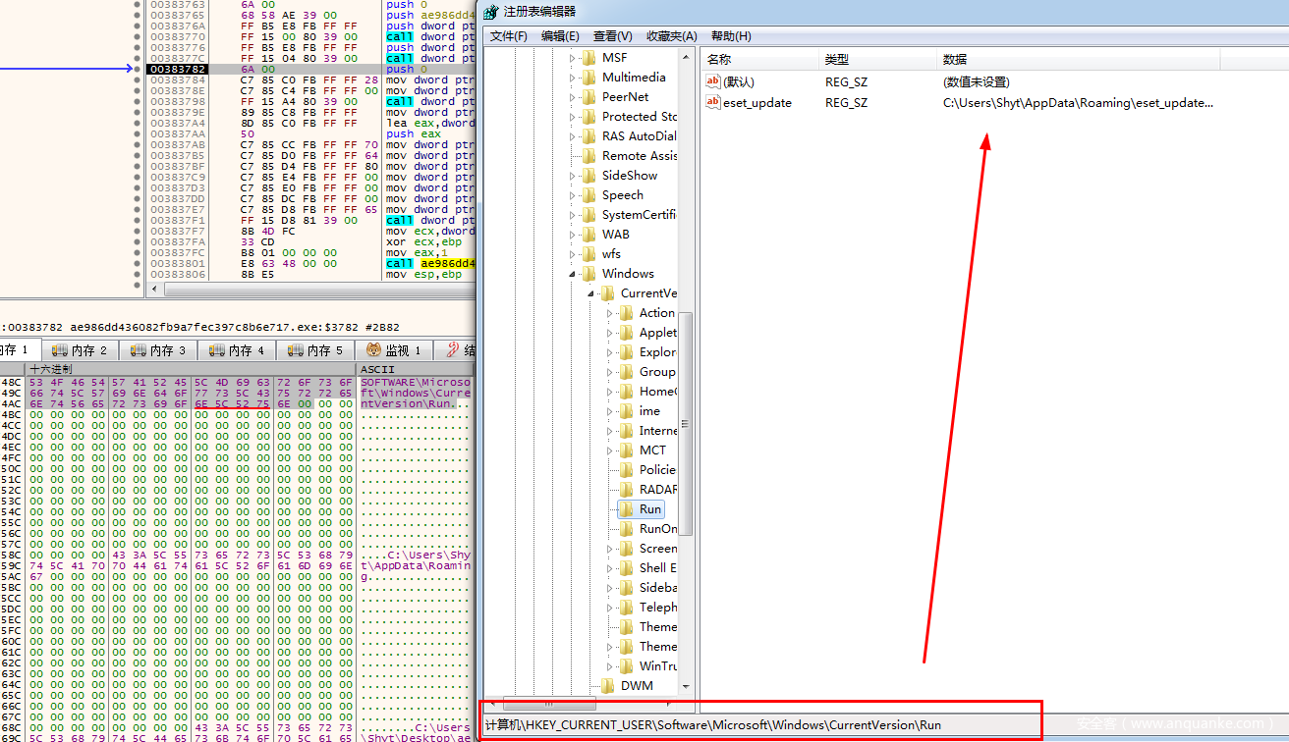Click the Registry Editor title bar icon
1289x742 pixels.
point(491,12)
